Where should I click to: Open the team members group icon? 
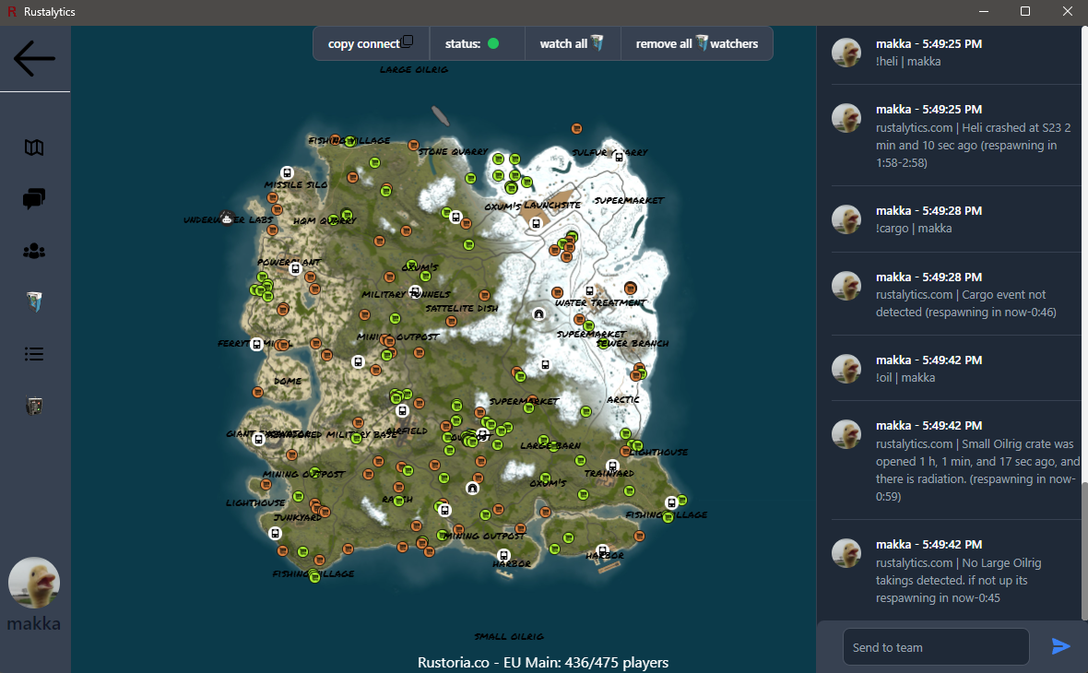coord(34,251)
